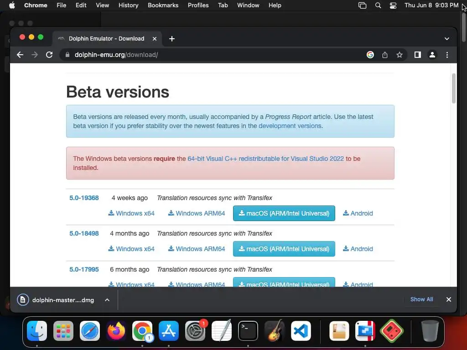Viewport: 467px width, 350px height.
Task: Expand the tab search chevron
Action: point(447,39)
